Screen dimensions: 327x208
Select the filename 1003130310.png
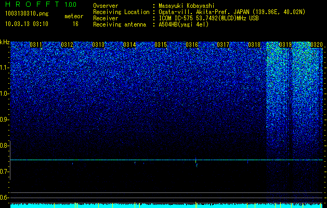pos(27,14)
